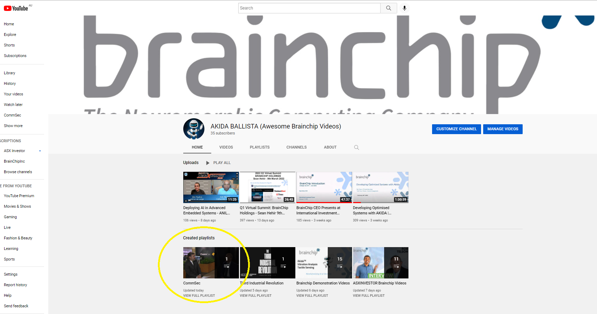The height and width of the screenshot is (314, 597).
Task: Click the Customize Channel button
Action: [x=456, y=129]
